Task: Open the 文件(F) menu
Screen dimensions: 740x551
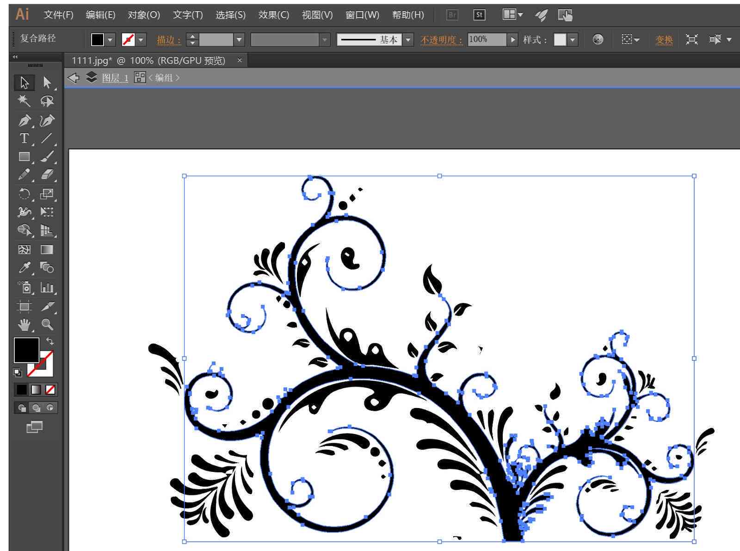Action: pyautogui.click(x=59, y=15)
